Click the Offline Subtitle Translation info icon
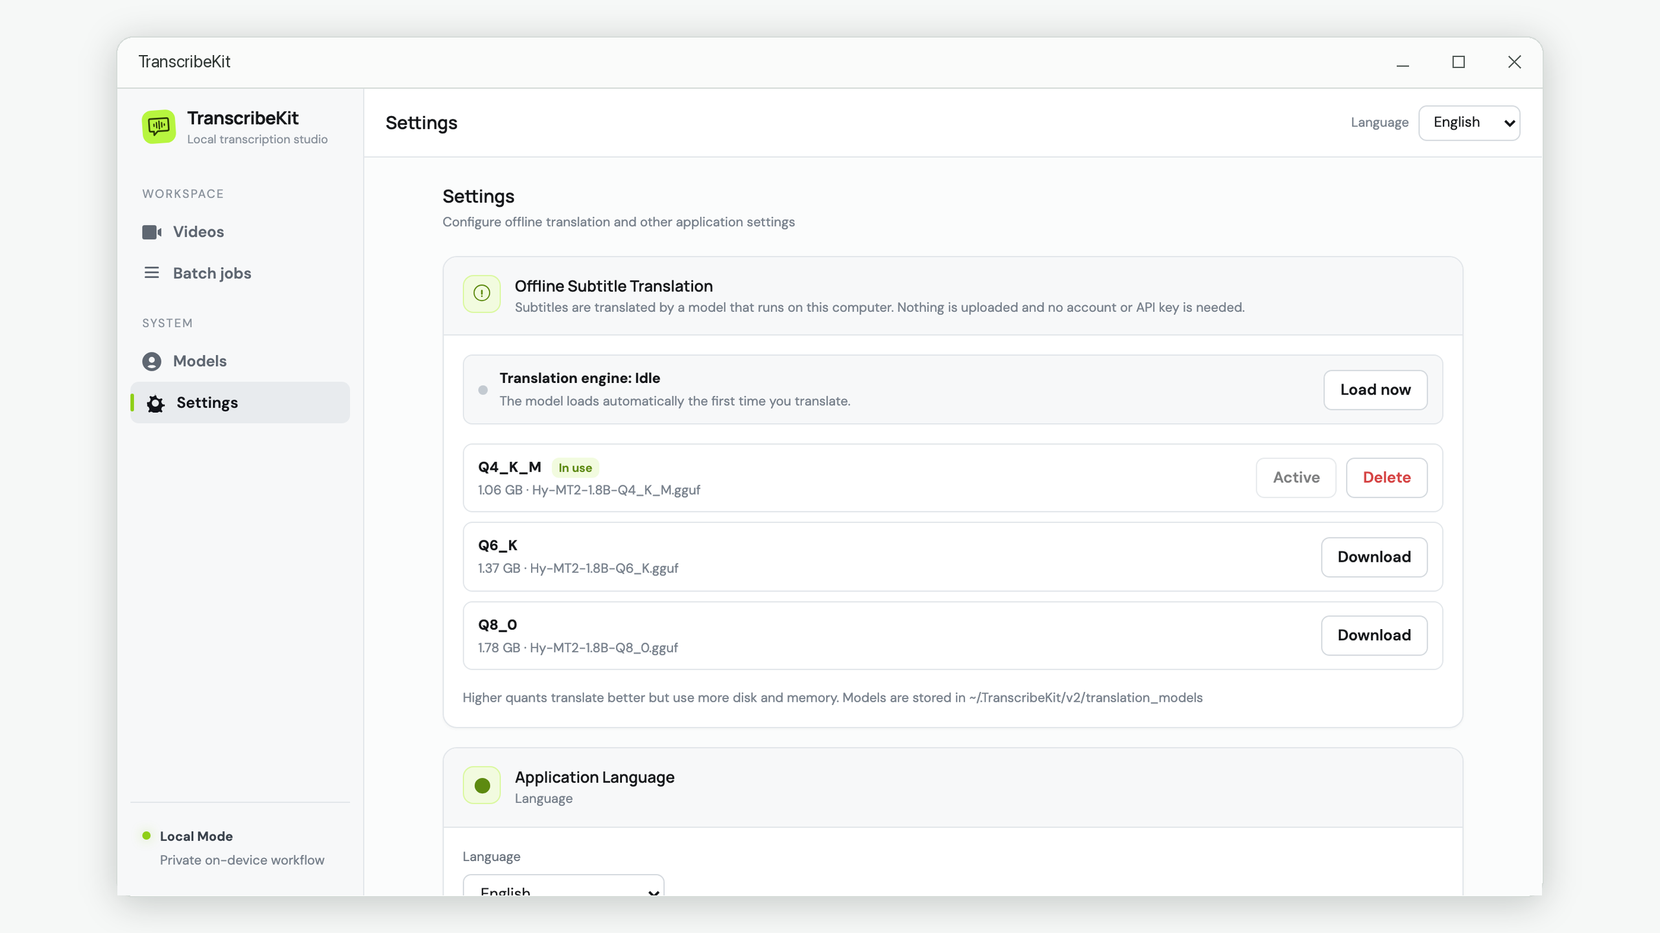The width and height of the screenshot is (1660, 933). click(482, 294)
